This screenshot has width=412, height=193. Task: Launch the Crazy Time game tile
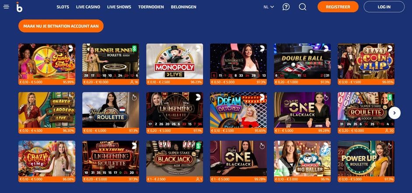pyautogui.click(x=47, y=161)
